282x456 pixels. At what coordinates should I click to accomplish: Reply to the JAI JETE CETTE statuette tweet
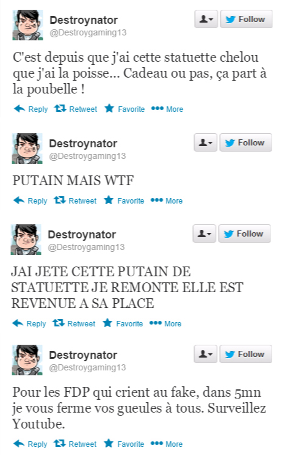(29, 323)
